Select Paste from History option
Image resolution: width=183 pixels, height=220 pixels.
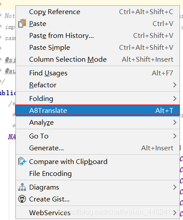pos(97,36)
